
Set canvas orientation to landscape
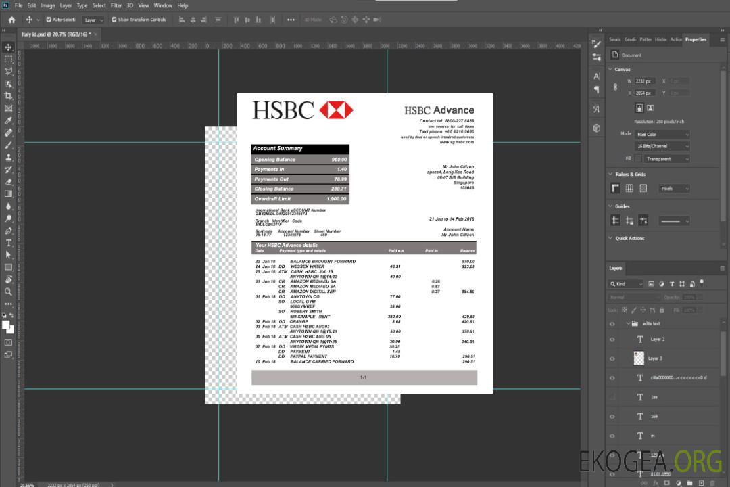click(x=650, y=108)
